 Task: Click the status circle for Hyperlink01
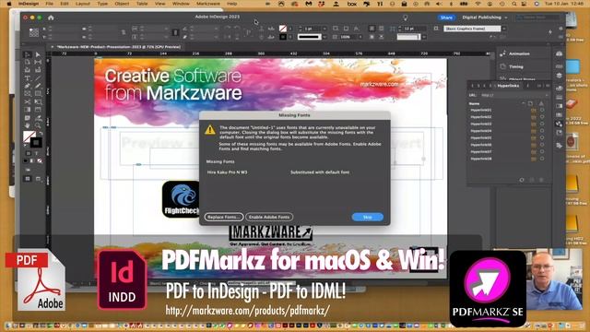point(542,111)
